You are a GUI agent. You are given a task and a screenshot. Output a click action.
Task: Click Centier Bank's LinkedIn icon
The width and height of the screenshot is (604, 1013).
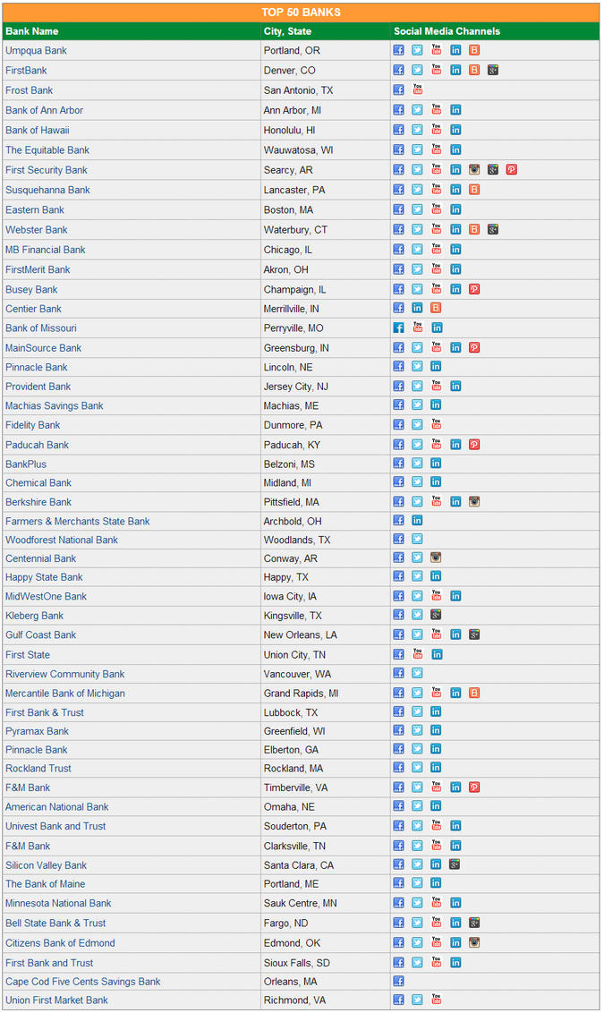[x=417, y=309]
